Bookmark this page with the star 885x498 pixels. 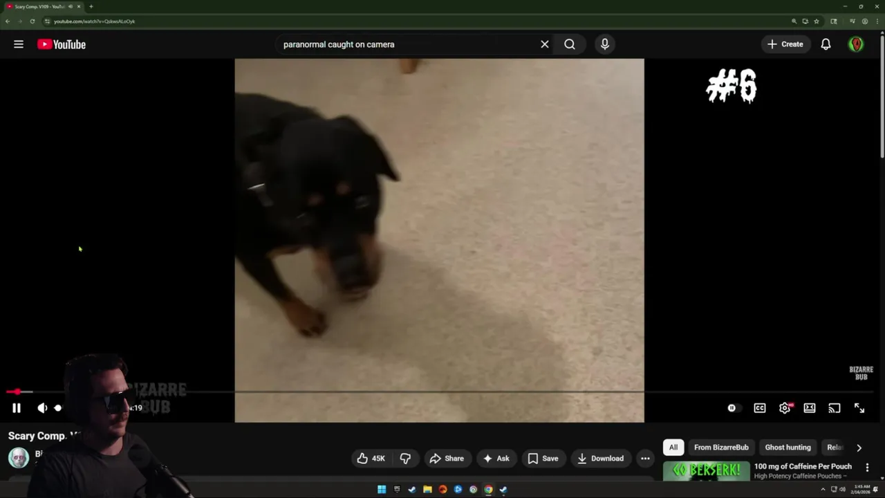(816, 21)
